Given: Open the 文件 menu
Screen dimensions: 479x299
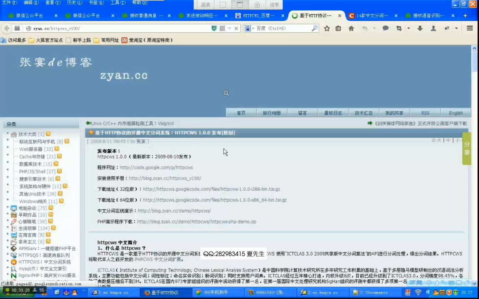Looking at the screenshot, I should (9, 3).
